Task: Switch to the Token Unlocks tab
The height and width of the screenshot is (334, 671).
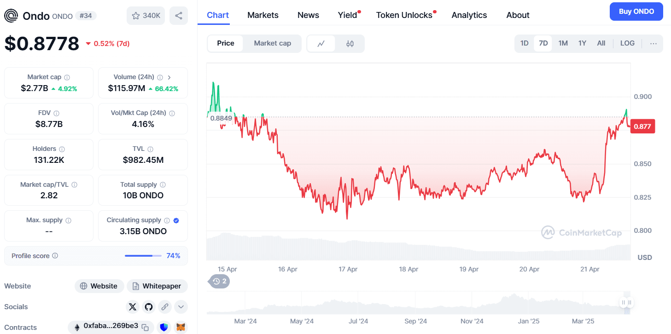Action: [404, 15]
